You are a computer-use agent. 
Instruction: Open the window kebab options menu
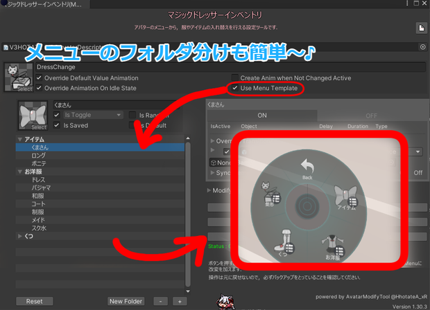(407, 3)
